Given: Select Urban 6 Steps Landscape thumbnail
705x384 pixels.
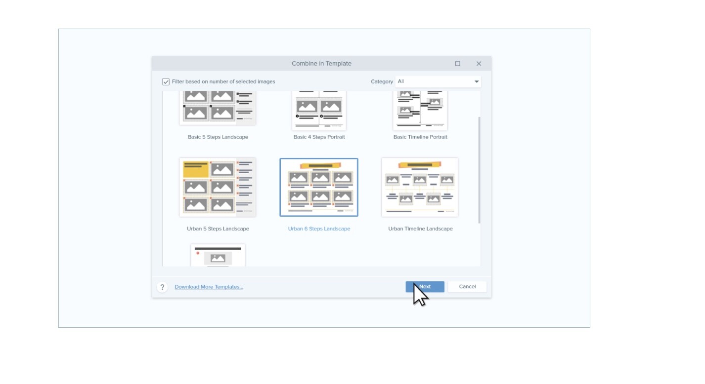Looking at the screenshot, I should pyautogui.click(x=319, y=187).
